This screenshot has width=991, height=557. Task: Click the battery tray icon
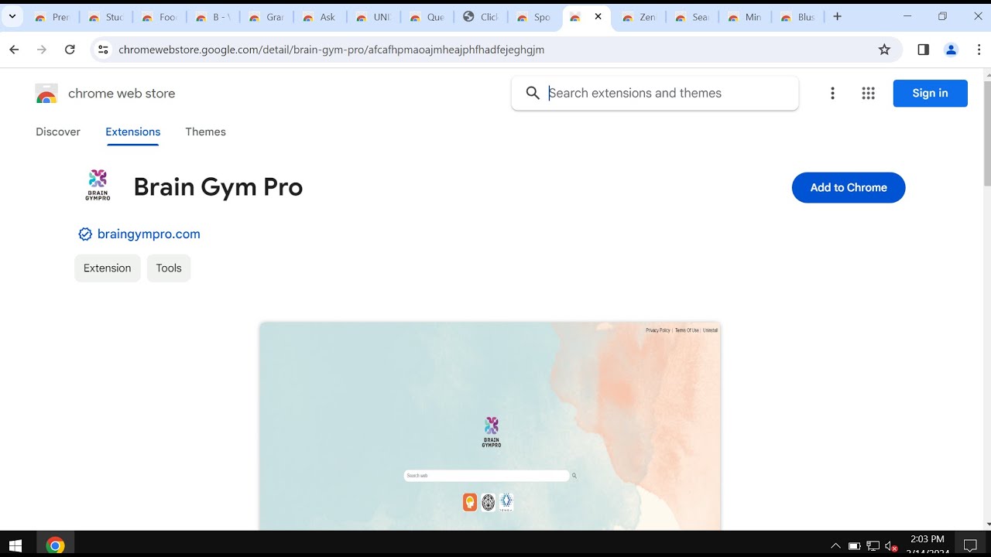pyautogui.click(x=854, y=546)
